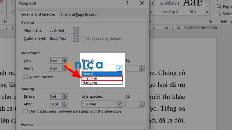
Task: Open the Alignment dropdown showing Justified
Action: [64, 31]
